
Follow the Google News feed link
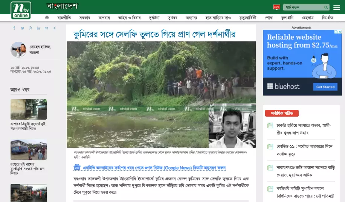pyautogui.click(x=154, y=168)
